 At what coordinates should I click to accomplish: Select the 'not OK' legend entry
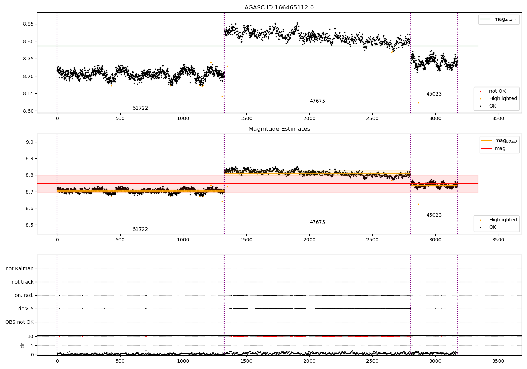point(497,91)
